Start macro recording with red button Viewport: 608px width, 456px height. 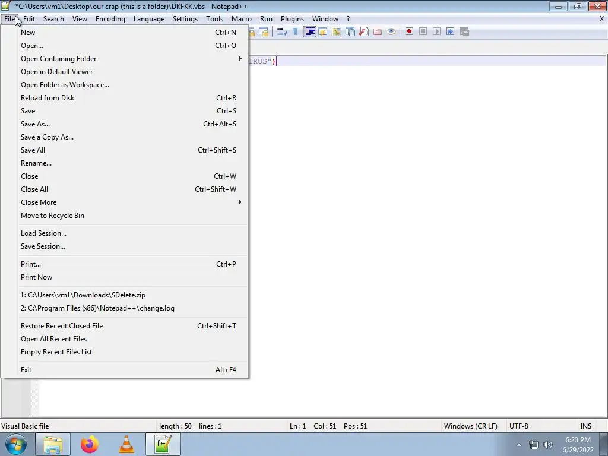pyautogui.click(x=409, y=31)
